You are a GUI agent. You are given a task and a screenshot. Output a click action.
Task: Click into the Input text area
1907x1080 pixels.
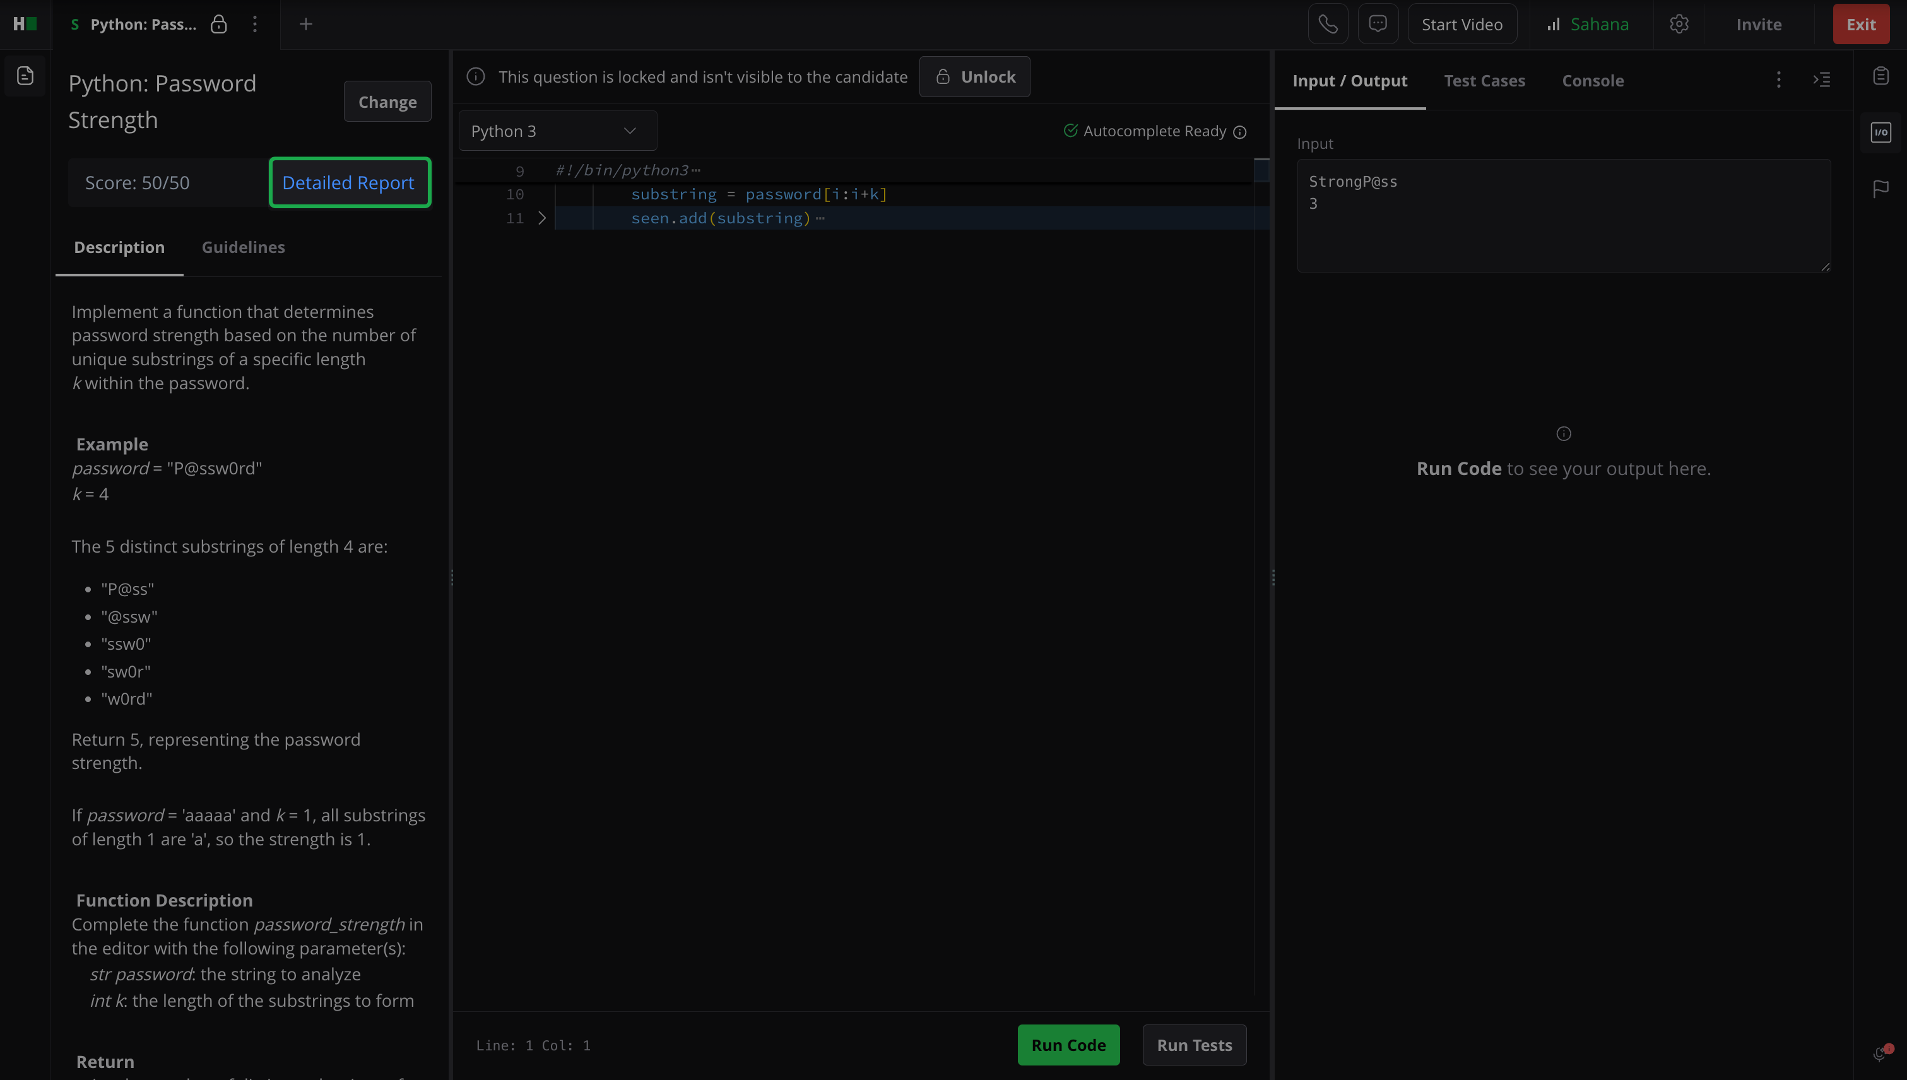click(x=1562, y=215)
